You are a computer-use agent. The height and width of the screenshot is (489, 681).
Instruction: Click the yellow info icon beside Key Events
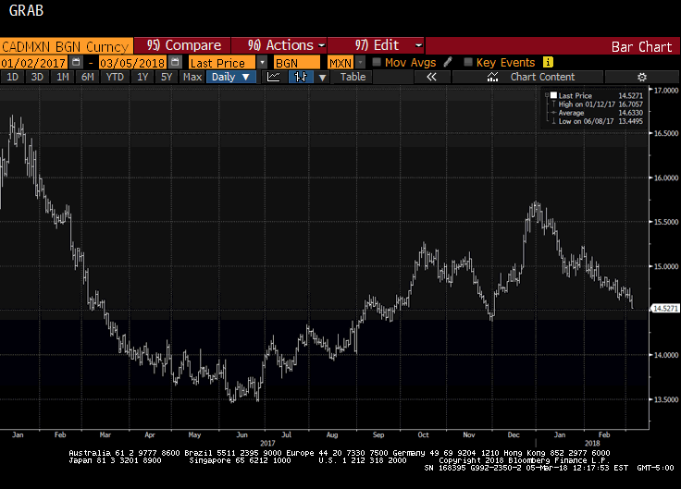tap(548, 62)
